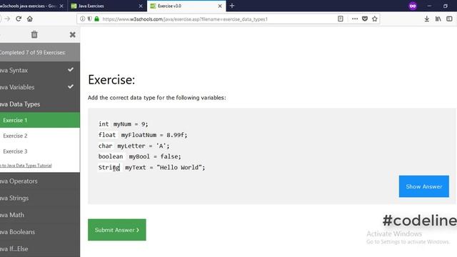Expand the Java If...Else section
This screenshot has width=457, height=257.
40,249
